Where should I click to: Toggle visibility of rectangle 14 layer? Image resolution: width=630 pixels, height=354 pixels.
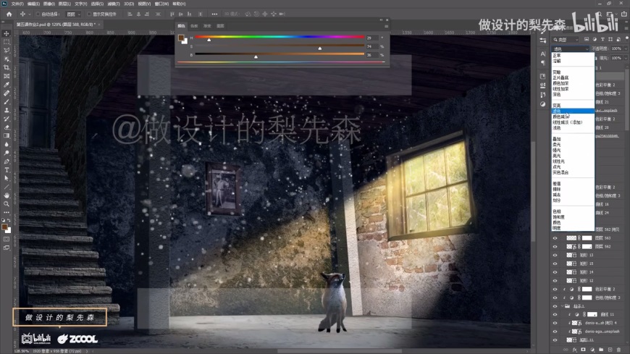pos(555,272)
